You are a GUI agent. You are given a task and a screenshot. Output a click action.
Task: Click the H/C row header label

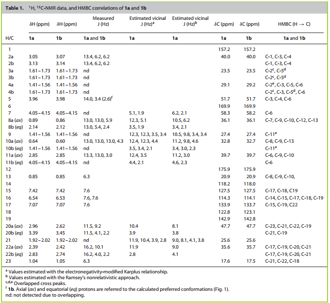click(10, 37)
